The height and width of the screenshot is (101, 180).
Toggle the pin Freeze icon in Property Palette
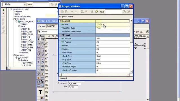click(96, 12)
